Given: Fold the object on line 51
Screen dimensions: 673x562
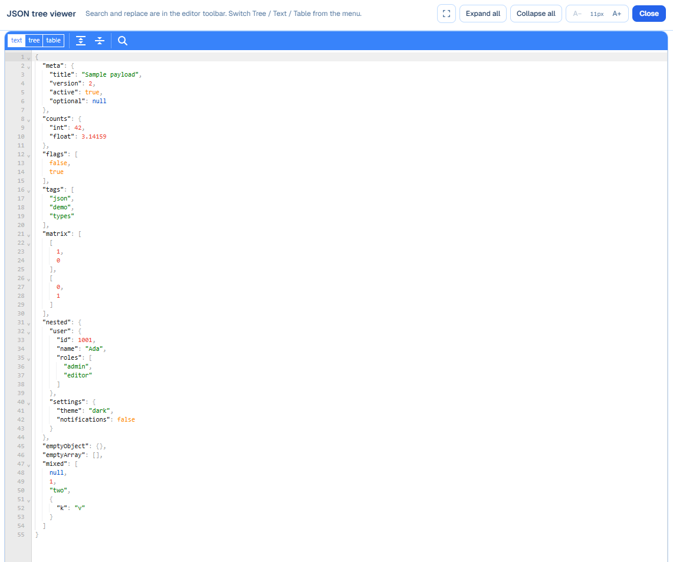Looking at the screenshot, I should coord(29,500).
